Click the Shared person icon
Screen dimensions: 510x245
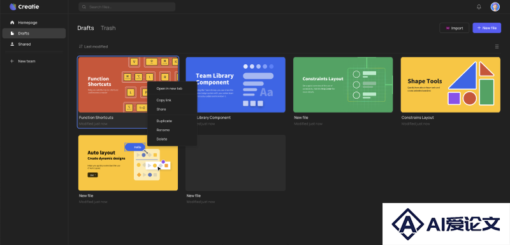tap(12, 44)
